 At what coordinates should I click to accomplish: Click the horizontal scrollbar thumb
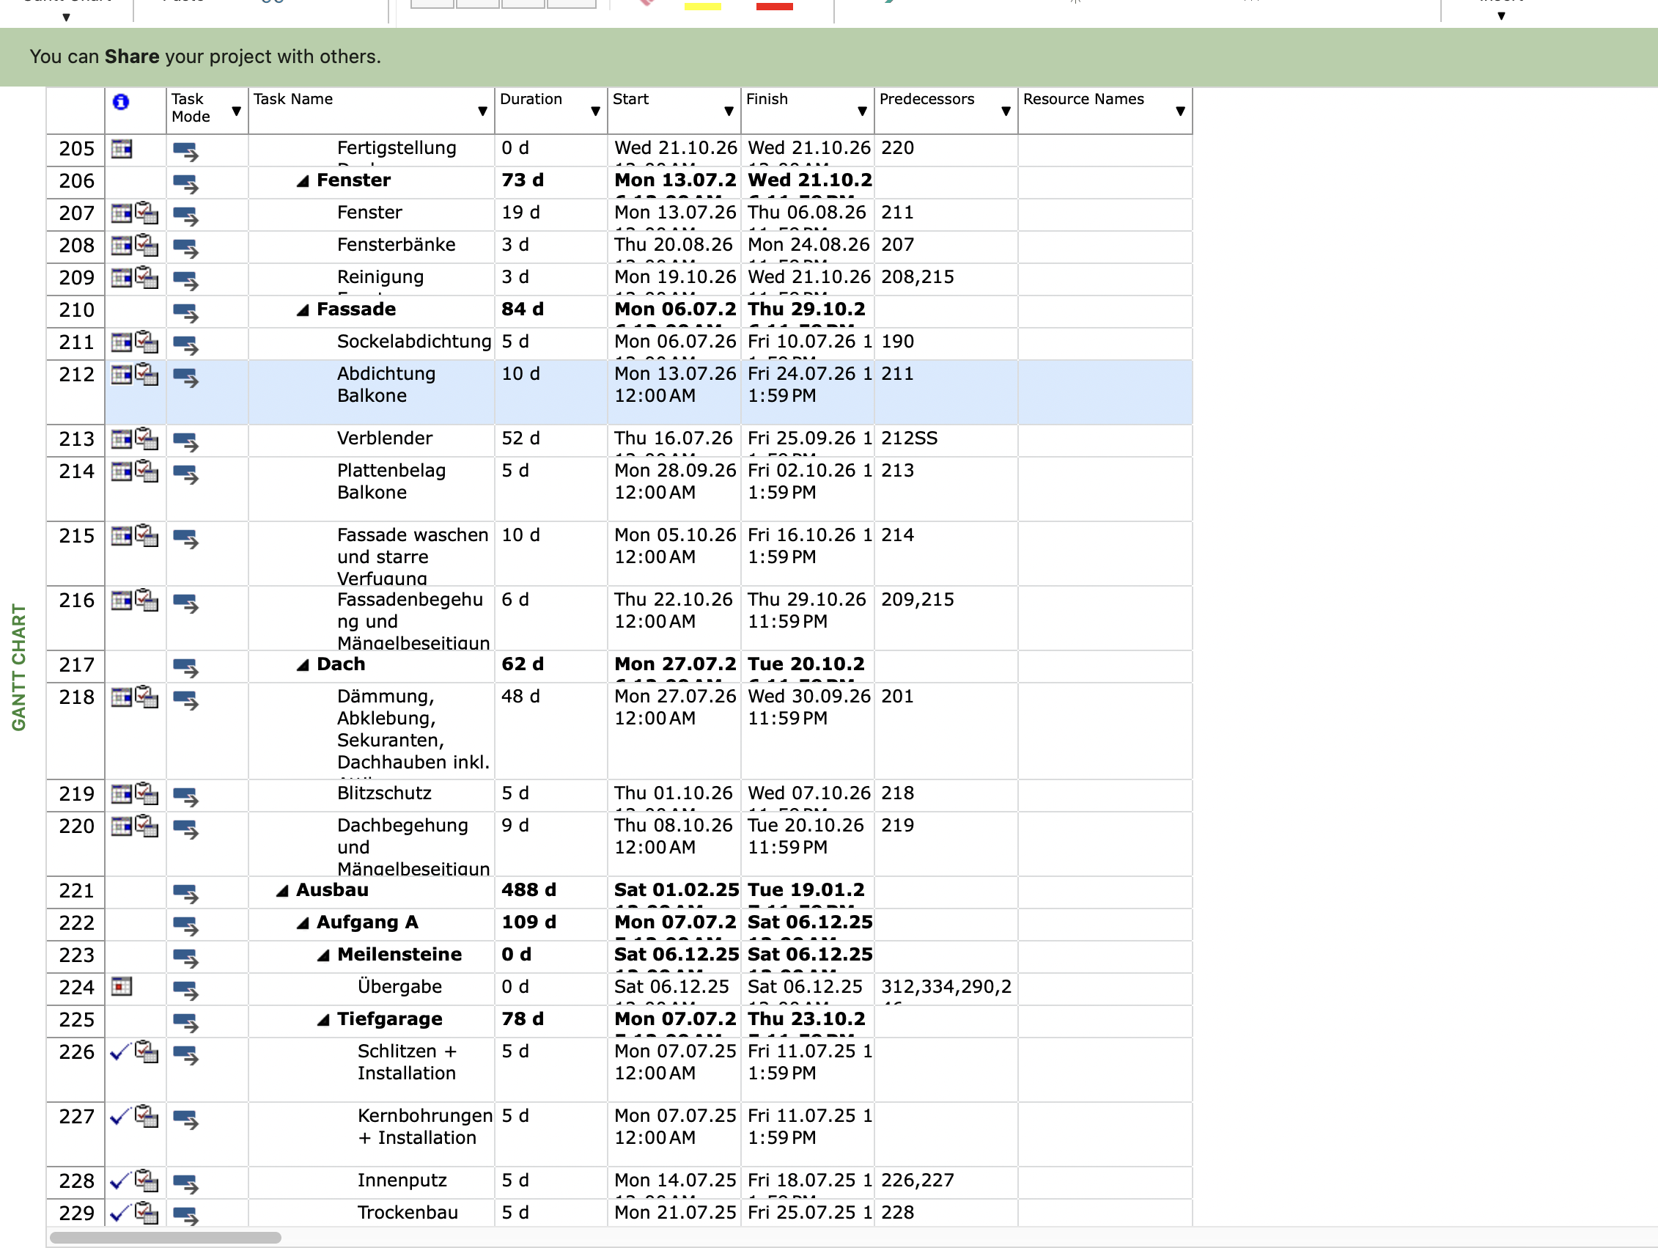click(165, 1237)
